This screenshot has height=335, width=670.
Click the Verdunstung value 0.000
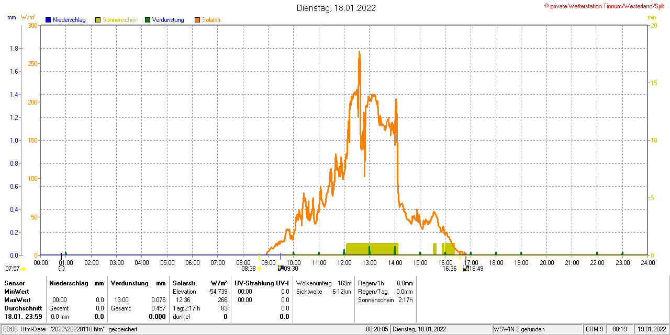(x=158, y=317)
